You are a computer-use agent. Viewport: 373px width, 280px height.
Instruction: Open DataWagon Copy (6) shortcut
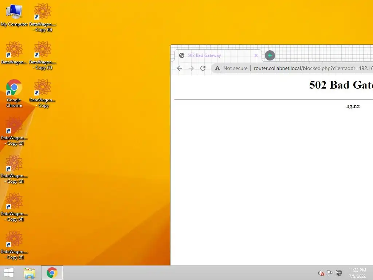pos(43,17)
